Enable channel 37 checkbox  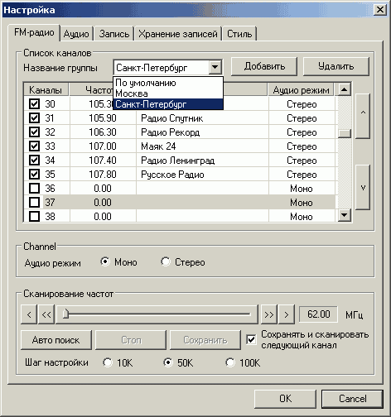34,203
